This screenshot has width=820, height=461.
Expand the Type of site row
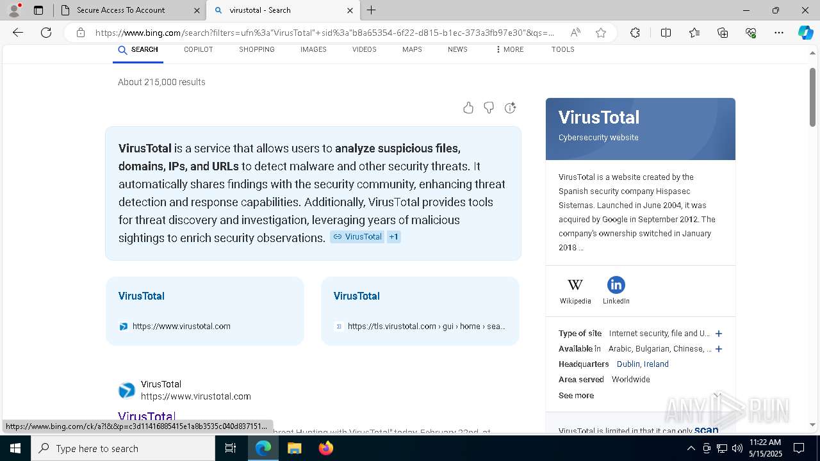(x=719, y=334)
